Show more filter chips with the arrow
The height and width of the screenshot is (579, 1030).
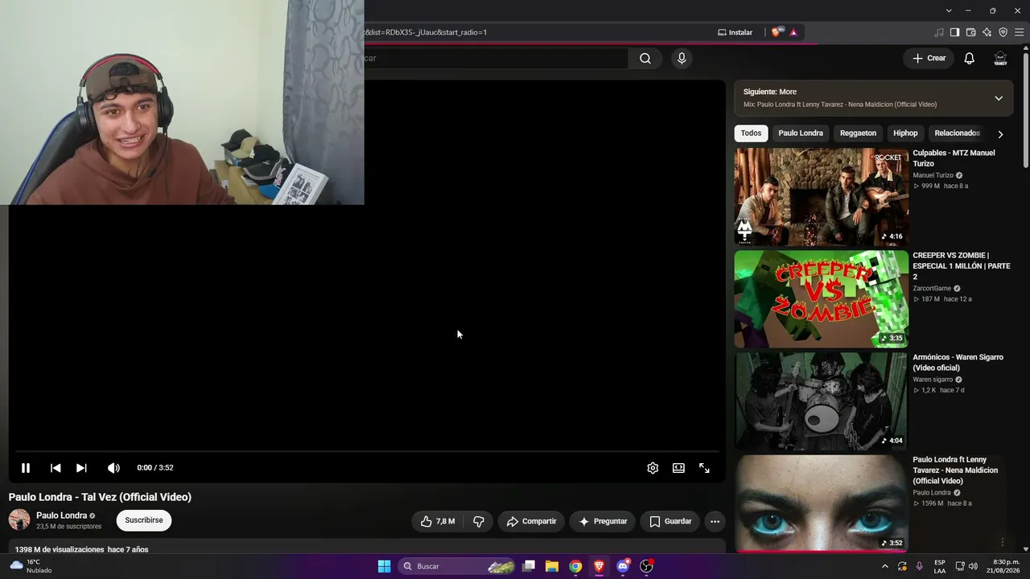(x=1000, y=134)
